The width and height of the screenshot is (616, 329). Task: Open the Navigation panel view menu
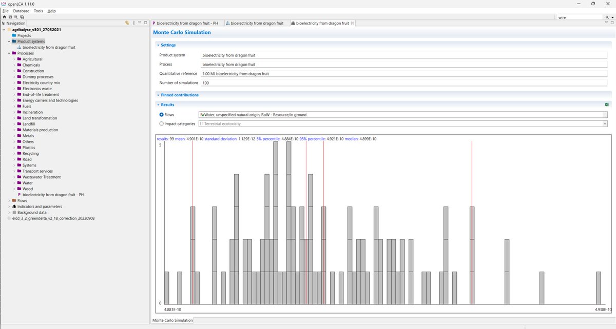(x=133, y=23)
